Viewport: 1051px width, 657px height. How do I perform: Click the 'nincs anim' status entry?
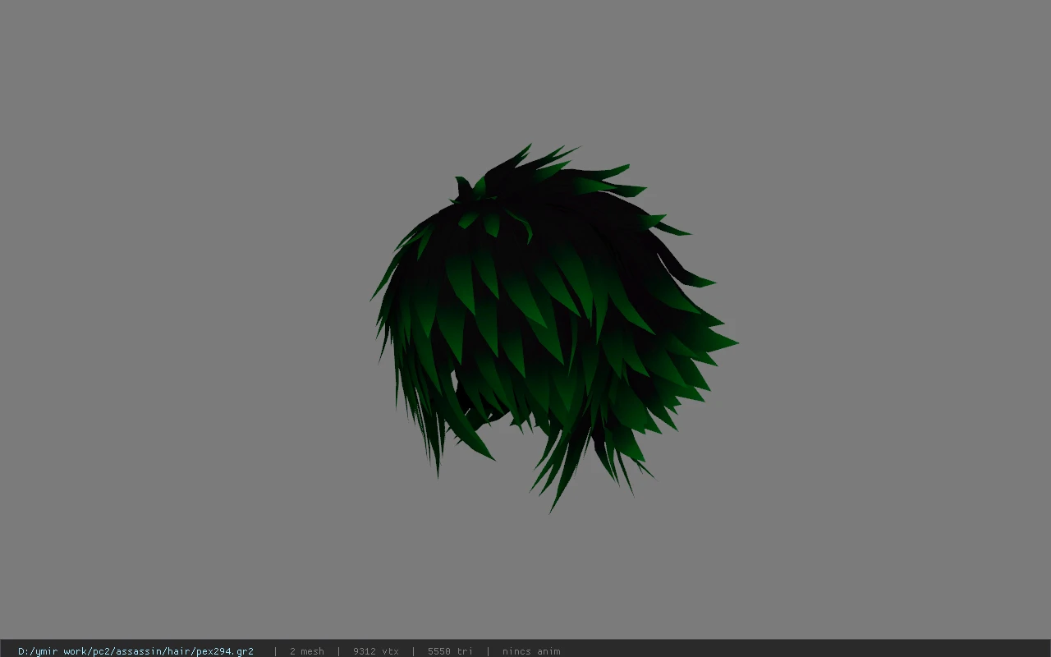[531, 651]
